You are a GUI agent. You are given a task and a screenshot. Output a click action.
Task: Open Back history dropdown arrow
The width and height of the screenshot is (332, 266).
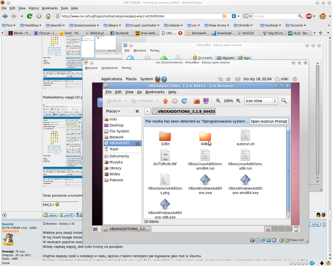[126, 101]
